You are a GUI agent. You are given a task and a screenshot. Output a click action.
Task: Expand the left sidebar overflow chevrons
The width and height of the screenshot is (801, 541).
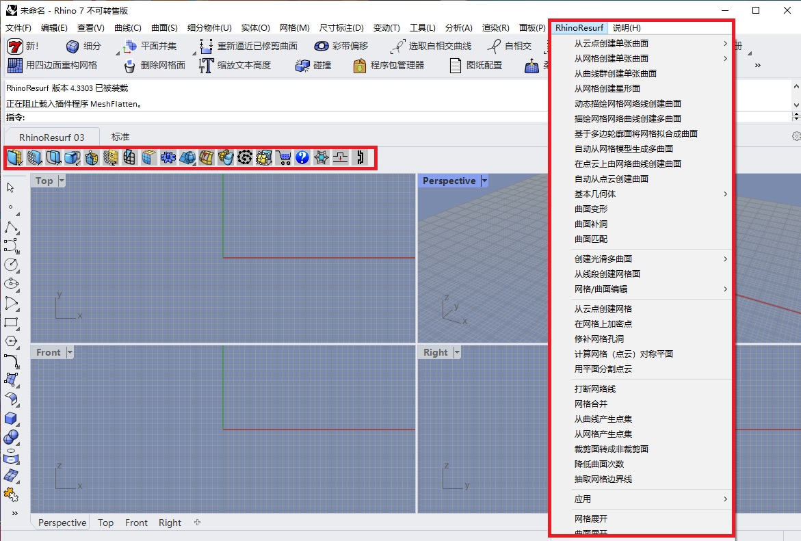[15, 513]
